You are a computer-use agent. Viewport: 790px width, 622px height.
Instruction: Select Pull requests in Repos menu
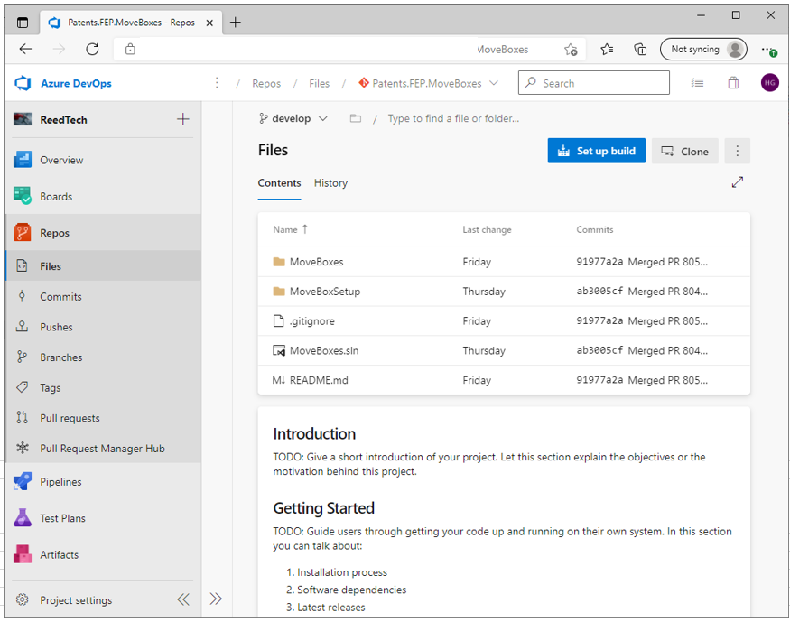70,418
